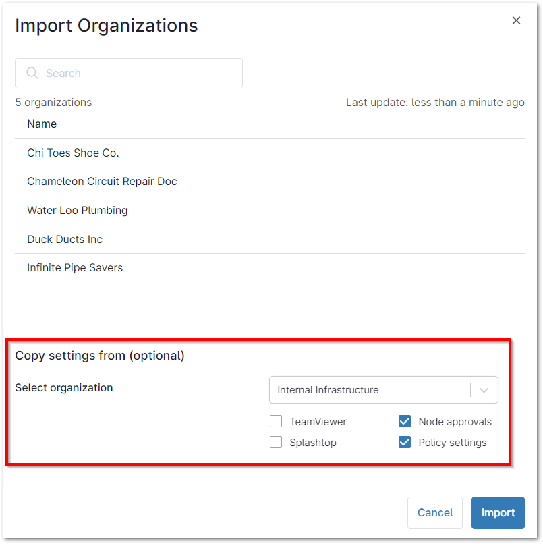Uncheck Policy settings
This screenshot has height=544, width=543.
tap(405, 442)
